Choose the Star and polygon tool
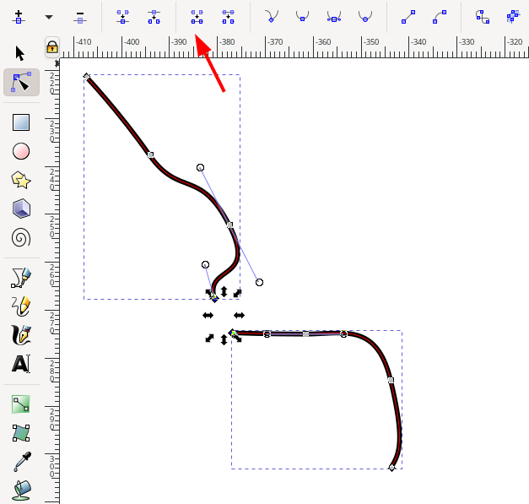This screenshot has width=529, height=504. coord(21,180)
